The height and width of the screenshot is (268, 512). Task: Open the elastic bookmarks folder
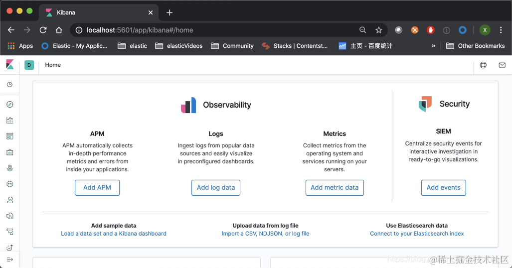point(132,46)
